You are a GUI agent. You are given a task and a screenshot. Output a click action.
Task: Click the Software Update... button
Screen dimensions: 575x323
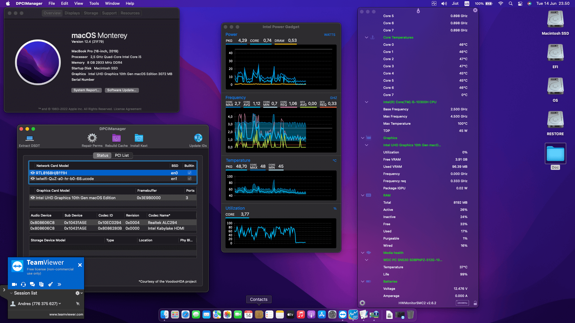click(122, 90)
